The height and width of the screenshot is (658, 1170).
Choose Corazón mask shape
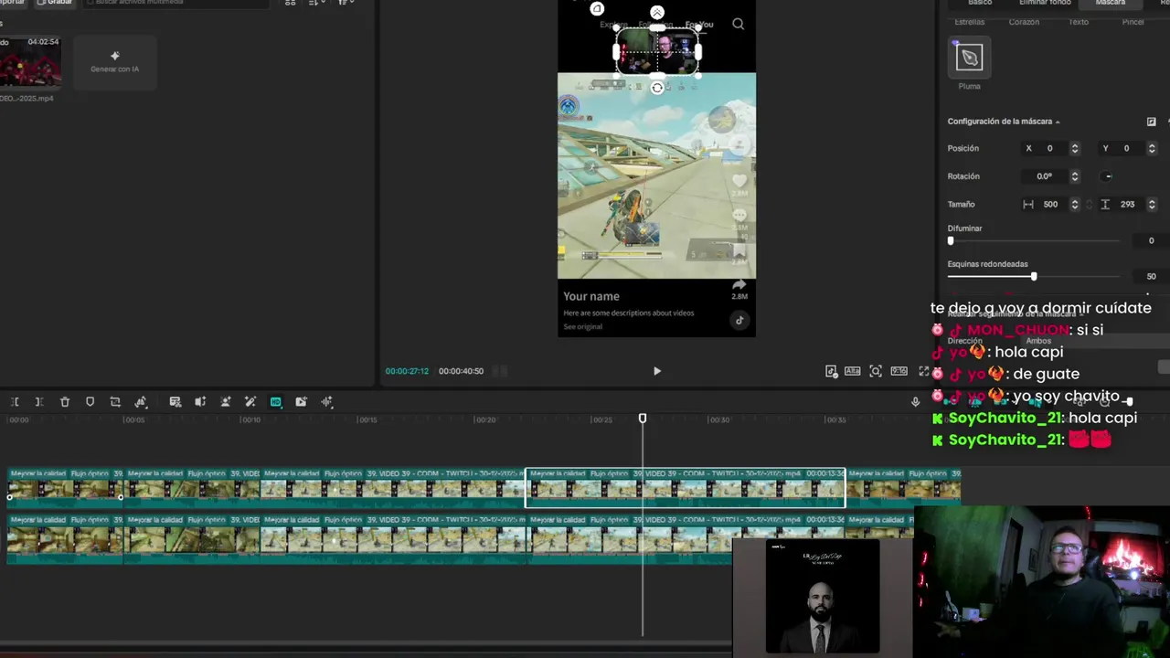pos(1024,21)
